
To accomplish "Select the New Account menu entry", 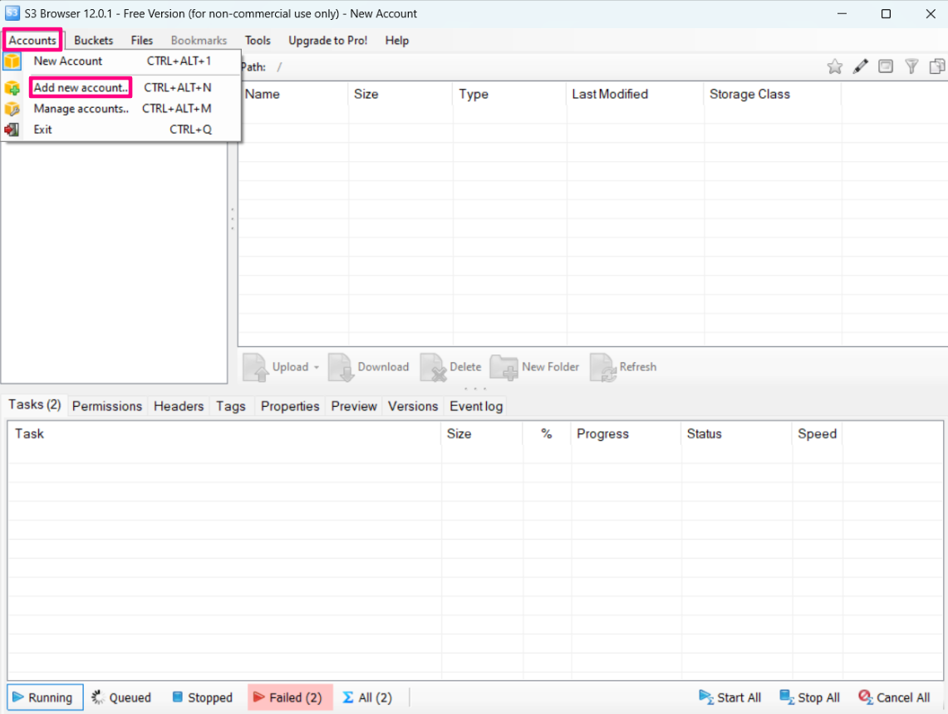I will tap(121, 61).
